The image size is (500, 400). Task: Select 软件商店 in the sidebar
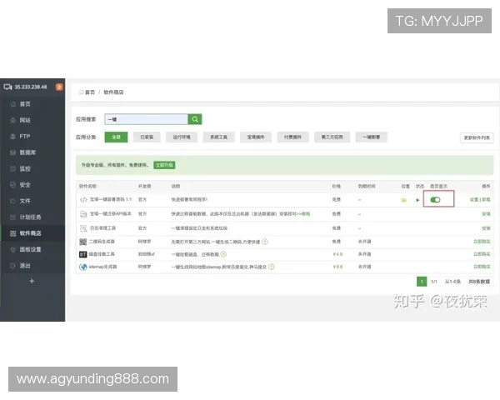[30, 233]
